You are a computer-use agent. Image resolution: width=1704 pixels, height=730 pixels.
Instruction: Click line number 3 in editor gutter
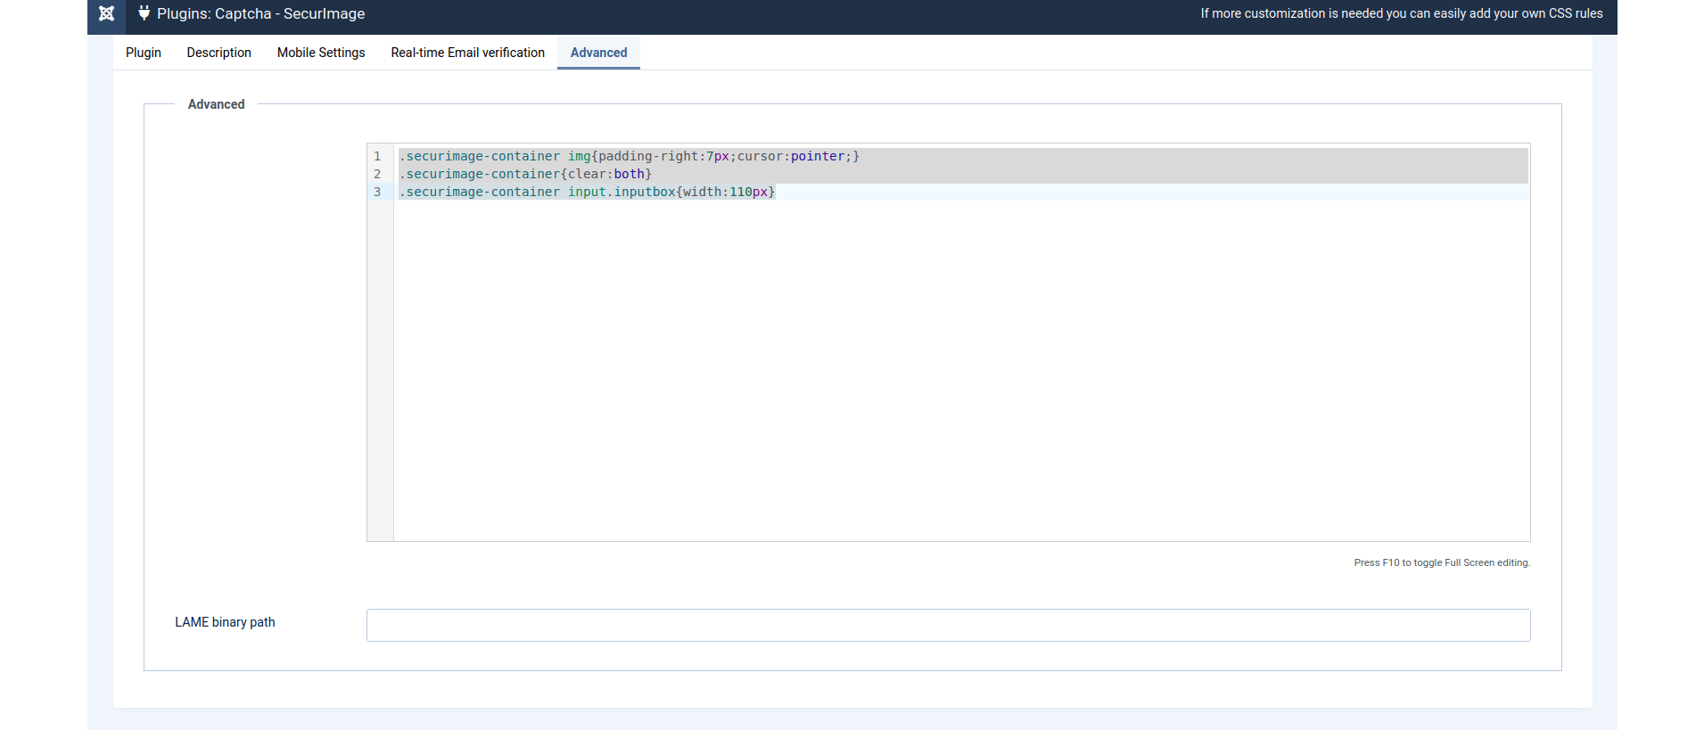pyautogui.click(x=377, y=192)
